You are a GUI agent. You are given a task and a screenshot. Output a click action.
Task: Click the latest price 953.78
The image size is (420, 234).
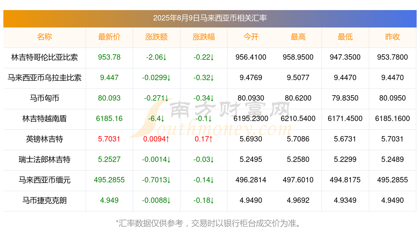click(x=109, y=57)
